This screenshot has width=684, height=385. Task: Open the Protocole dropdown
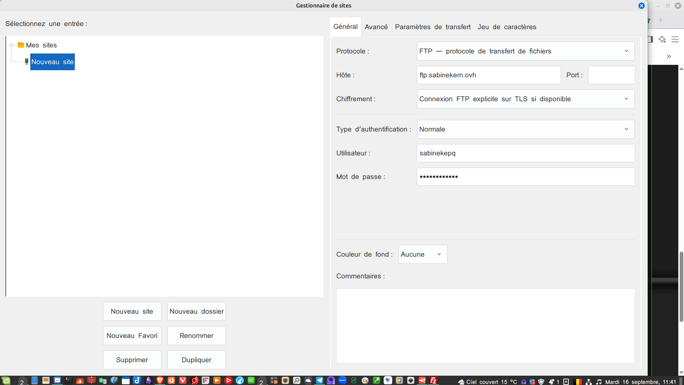[525, 51]
